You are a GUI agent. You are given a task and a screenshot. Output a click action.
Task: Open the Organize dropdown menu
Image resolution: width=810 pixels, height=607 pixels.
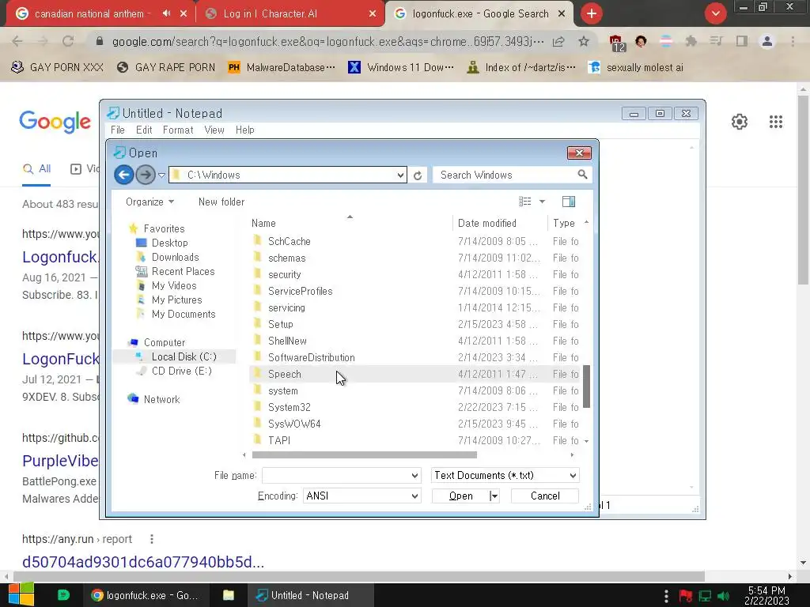pyautogui.click(x=150, y=202)
